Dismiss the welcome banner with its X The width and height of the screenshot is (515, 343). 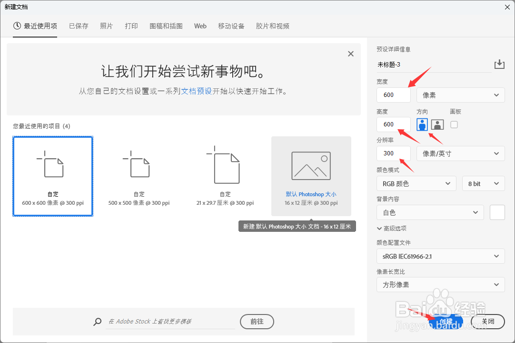coord(351,54)
